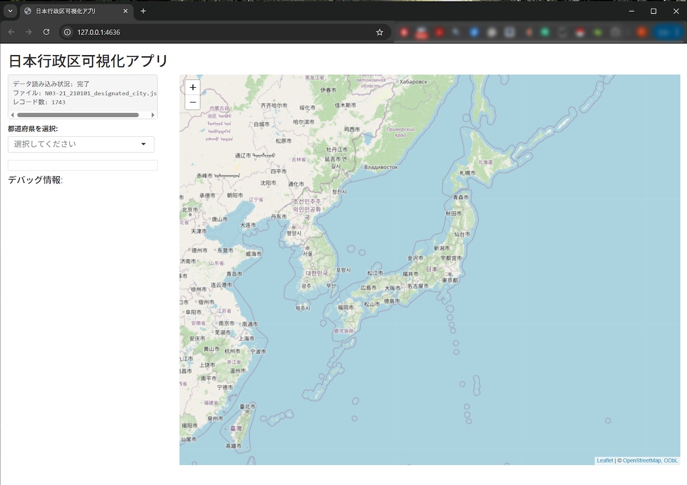Click the 広島市 label on the map
The image size is (687, 485).
pyautogui.click(x=369, y=288)
